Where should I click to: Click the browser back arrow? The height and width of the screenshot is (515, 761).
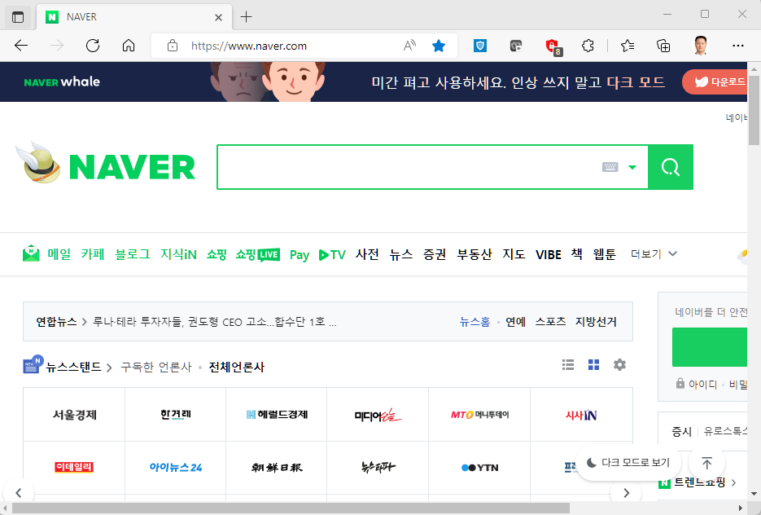[21, 46]
